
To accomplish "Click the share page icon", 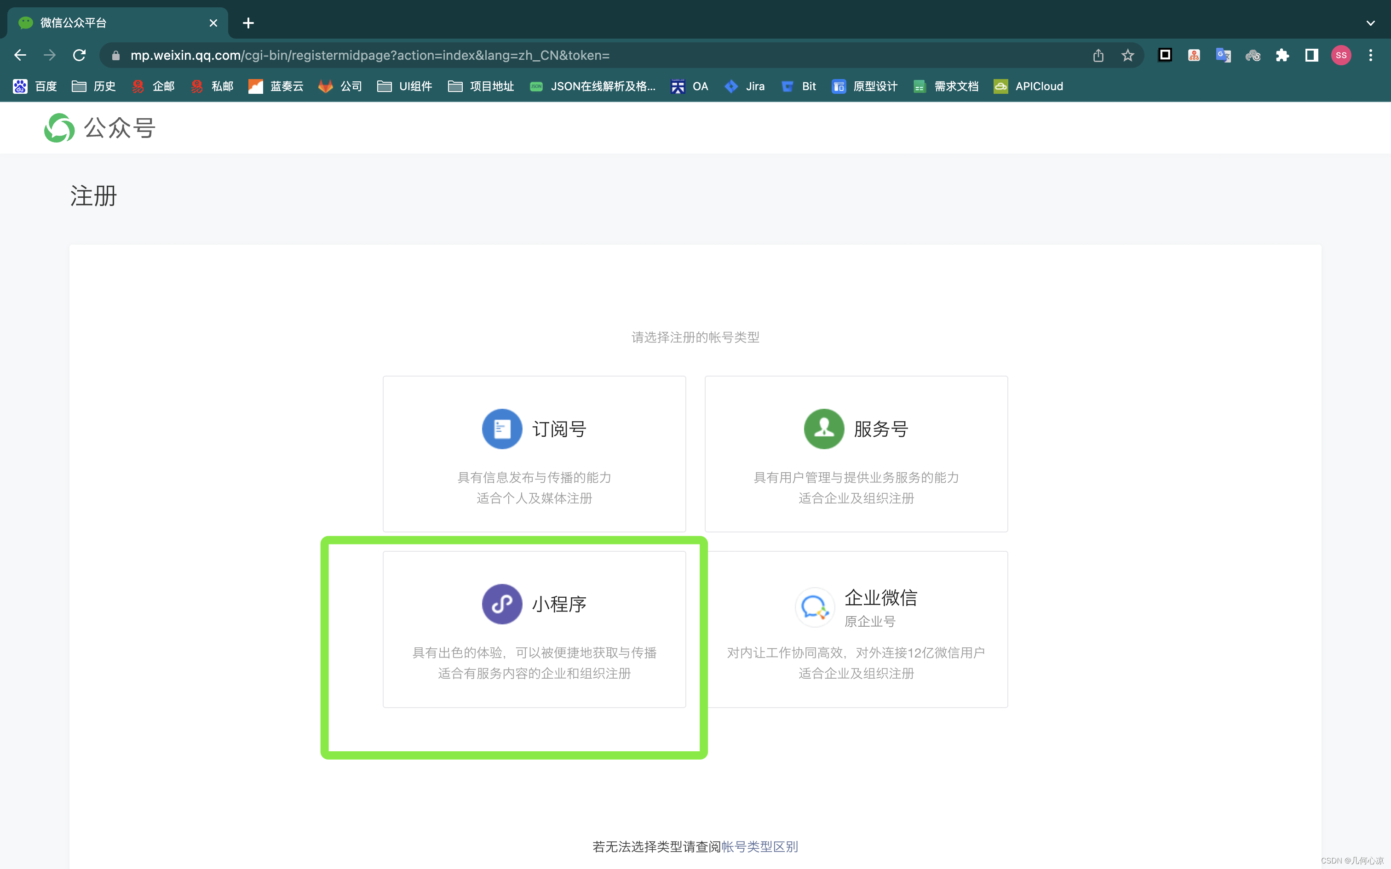I will coord(1098,55).
